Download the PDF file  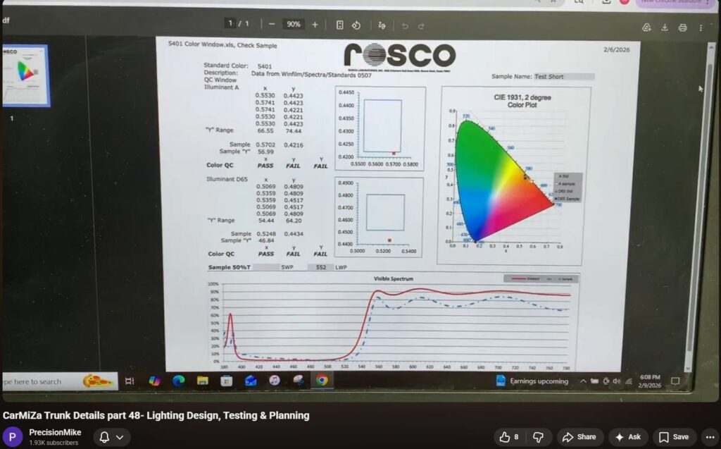point(665,27)
